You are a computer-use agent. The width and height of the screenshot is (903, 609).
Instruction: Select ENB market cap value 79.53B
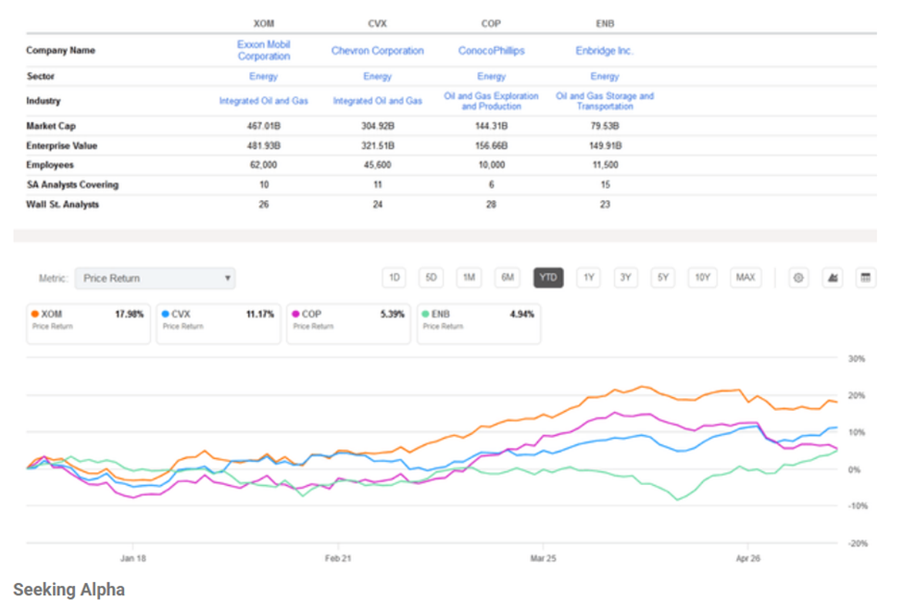(605, 126)
